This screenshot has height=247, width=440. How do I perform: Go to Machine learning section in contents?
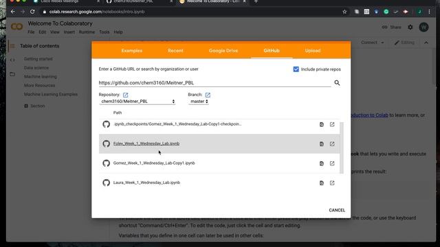tap(41, 76)
